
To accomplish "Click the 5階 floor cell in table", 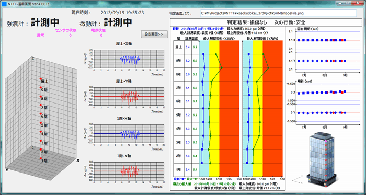I will pyautogui.click(x=179, y=115).
